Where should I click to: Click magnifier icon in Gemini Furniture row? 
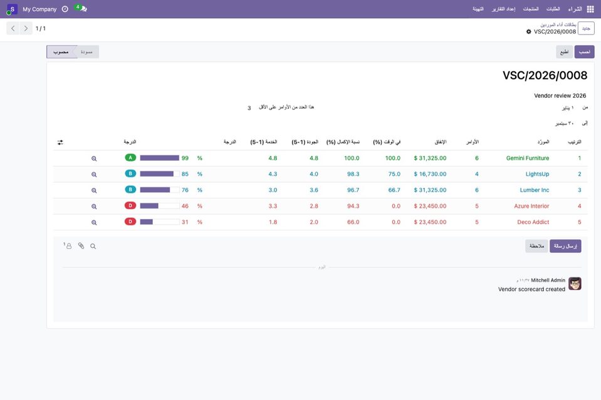94,158
